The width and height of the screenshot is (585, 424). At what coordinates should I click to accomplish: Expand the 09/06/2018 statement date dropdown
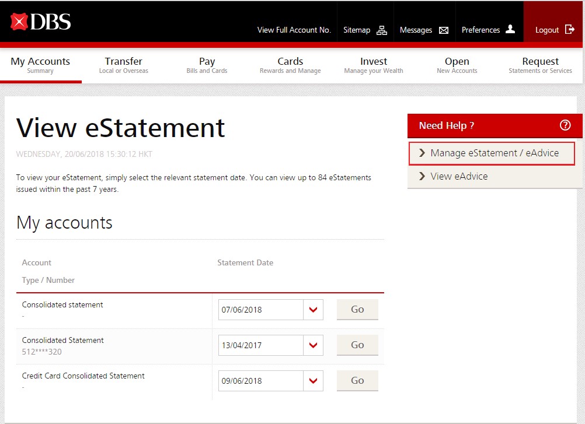tap(314, 381)
